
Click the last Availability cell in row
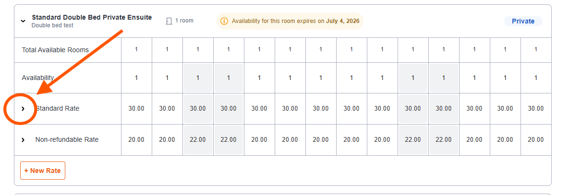click(536, 78)
